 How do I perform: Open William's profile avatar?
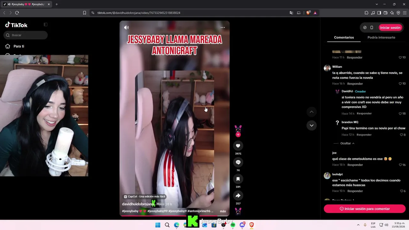point(327,68)
